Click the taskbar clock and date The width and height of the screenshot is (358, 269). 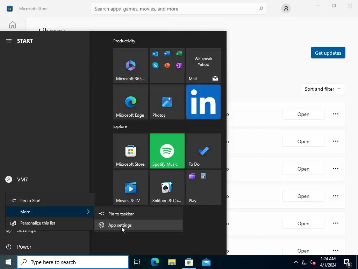(328, 262)
